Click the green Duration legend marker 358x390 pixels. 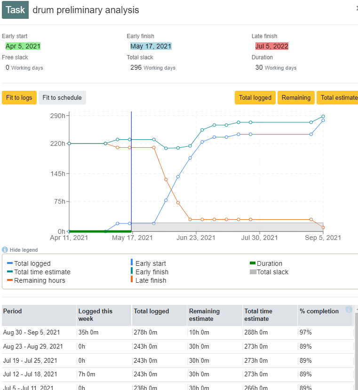click(x=253, y=263)
